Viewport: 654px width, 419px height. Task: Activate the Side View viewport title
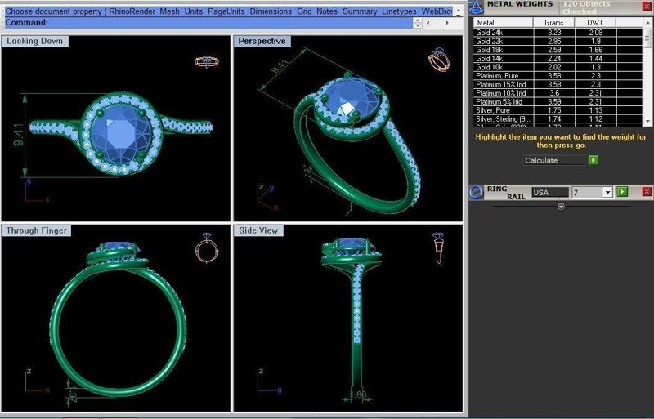click(258, 230)
